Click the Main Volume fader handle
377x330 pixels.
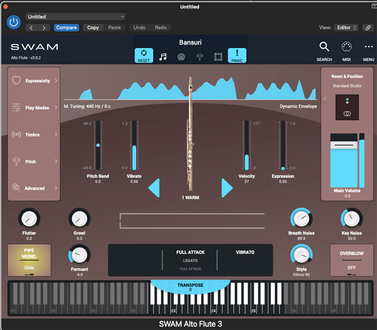pos(344,145)
